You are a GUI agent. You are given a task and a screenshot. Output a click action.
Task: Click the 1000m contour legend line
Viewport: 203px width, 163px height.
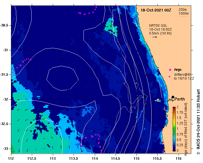183,16
